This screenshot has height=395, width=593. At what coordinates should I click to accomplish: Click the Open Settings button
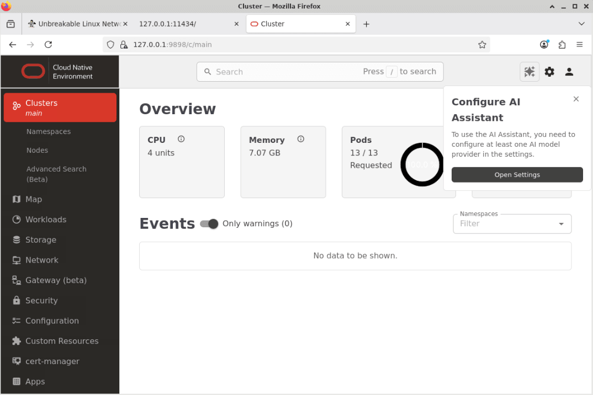point(517,174)
